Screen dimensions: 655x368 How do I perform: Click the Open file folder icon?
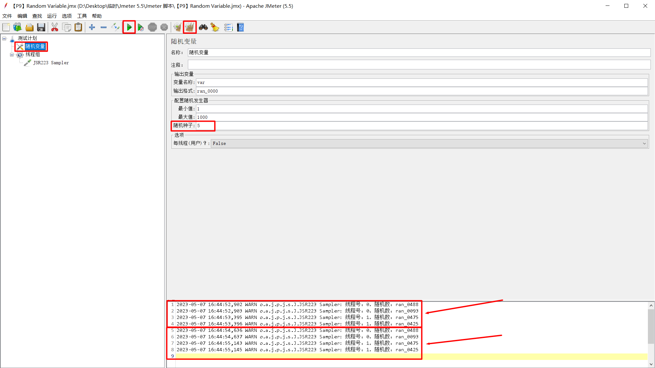(29, 27)
